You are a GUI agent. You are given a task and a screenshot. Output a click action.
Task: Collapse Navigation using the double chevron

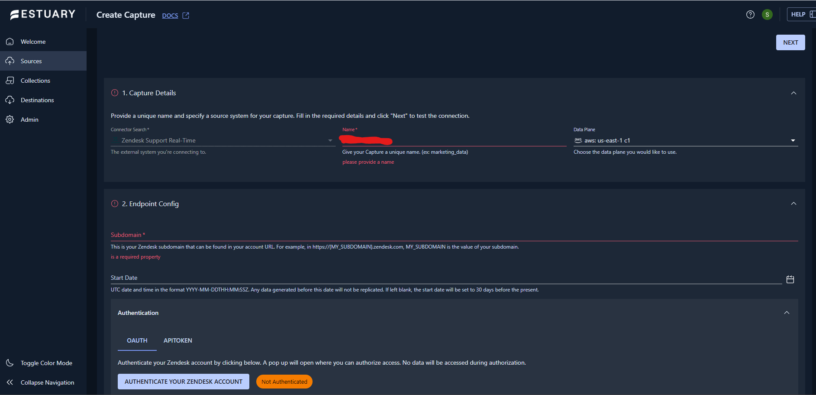point(10,382)
